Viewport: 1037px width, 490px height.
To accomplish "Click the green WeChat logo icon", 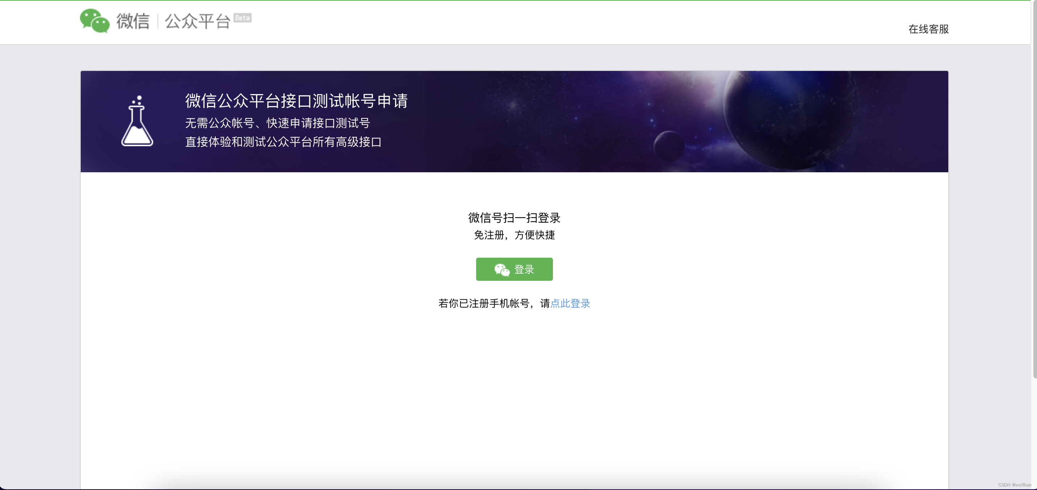I will 95,21.
